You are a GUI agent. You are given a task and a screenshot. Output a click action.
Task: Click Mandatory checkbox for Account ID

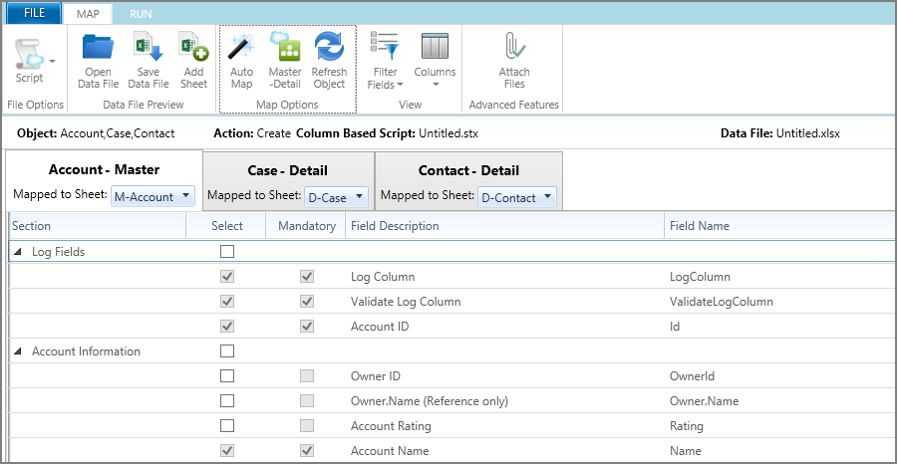[x=307, y=327]
